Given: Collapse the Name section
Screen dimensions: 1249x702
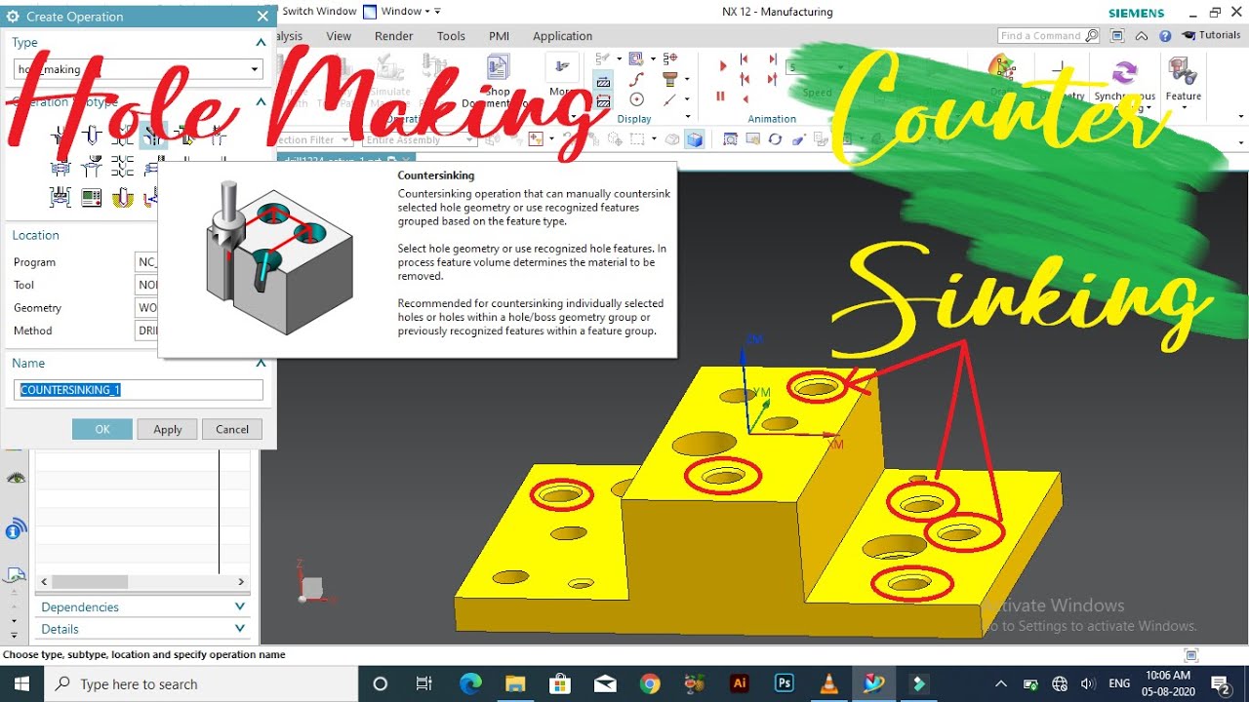Looking at the screenshot, I should pyautogui.click(x=261, y=363).
